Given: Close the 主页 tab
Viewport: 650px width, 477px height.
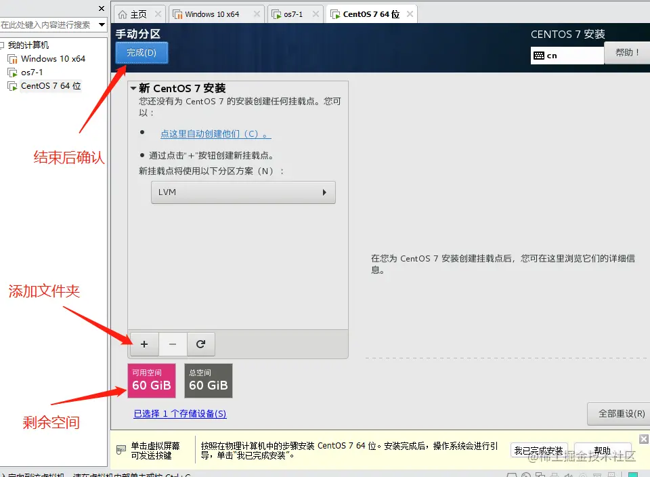Looking at the screenshot, I should point(158,14).
